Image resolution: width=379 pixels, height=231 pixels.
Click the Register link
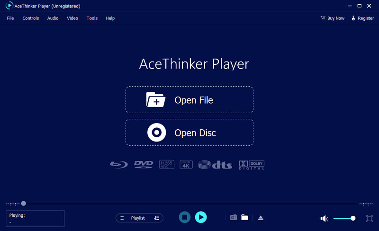pos(362,18)
